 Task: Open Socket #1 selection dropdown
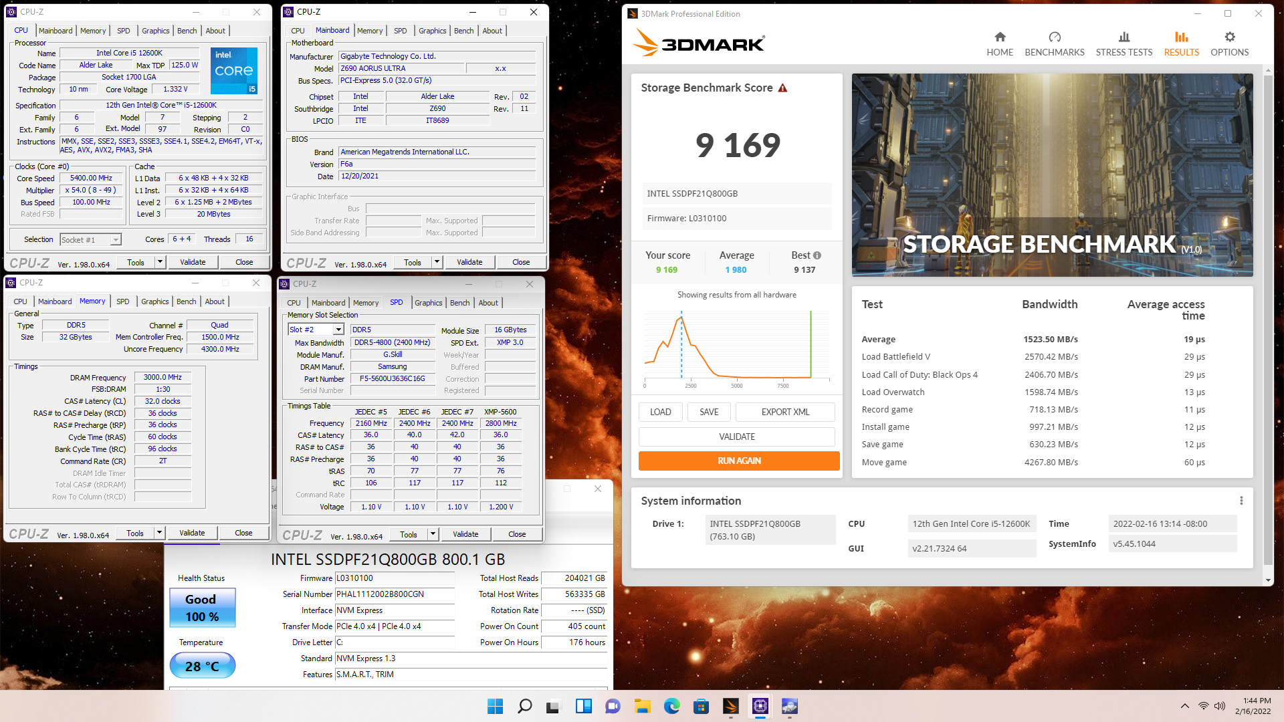pos(90,239)
